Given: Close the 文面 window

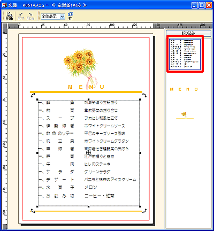Looking at the screenshot, I should [x=209, y=5].
